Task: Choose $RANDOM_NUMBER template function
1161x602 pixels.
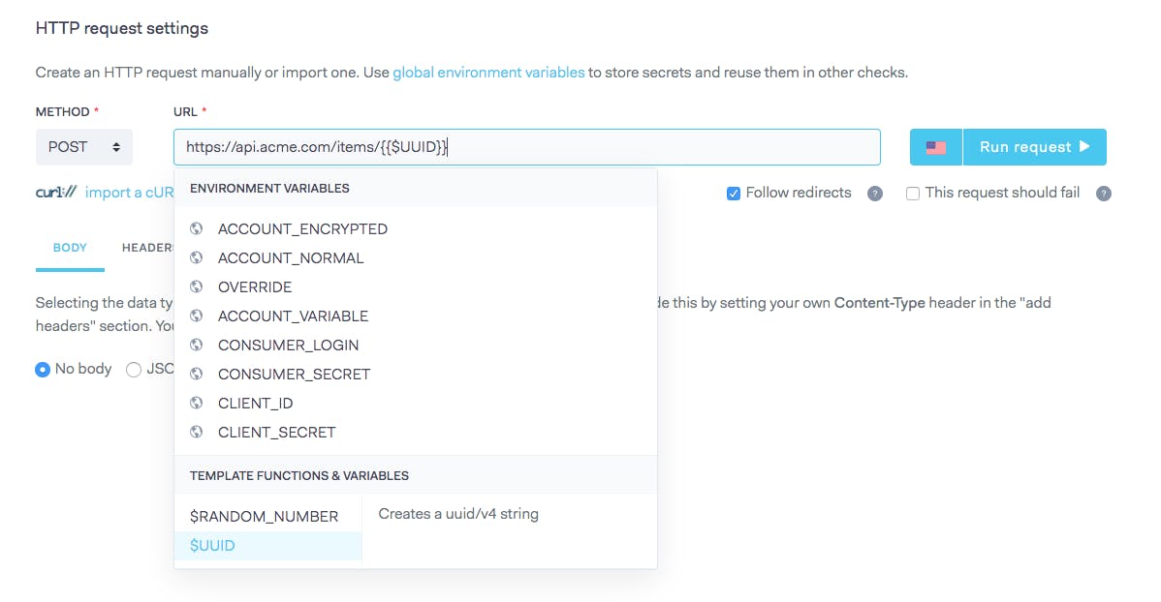Action: (265, 517)
